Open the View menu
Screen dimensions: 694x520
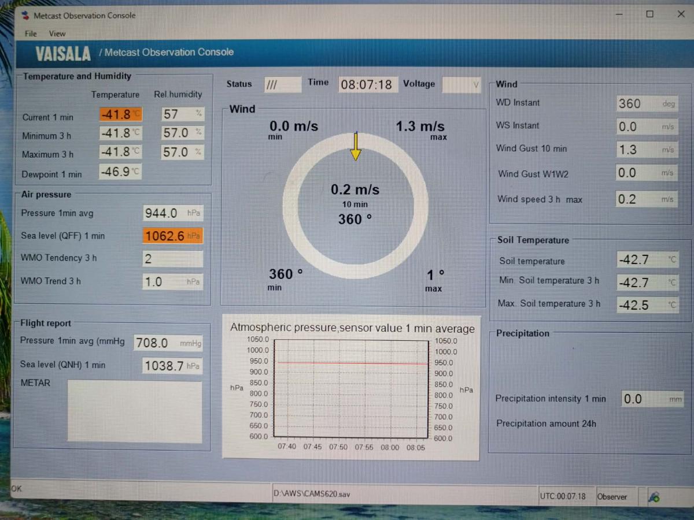point(57,34)
